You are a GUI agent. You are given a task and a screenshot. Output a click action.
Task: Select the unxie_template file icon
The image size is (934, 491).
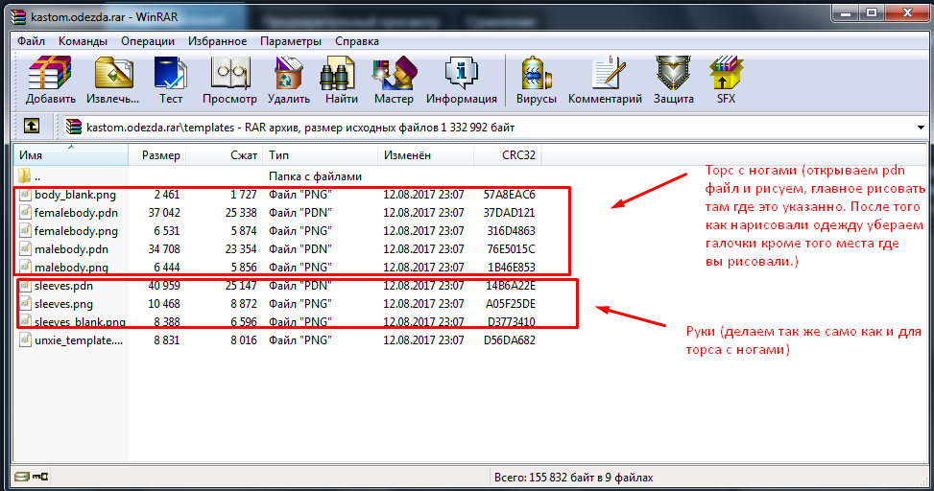pos(25,339)
